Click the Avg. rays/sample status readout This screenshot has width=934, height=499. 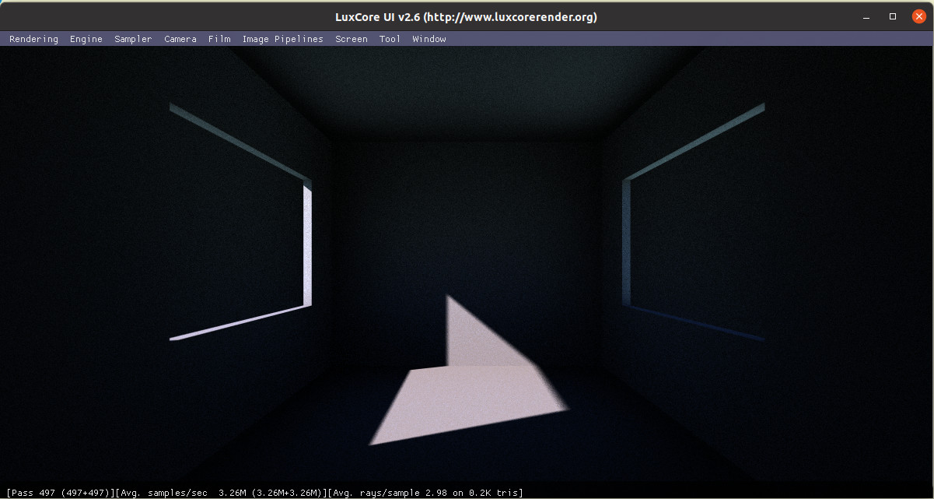[x=425, y=493]
